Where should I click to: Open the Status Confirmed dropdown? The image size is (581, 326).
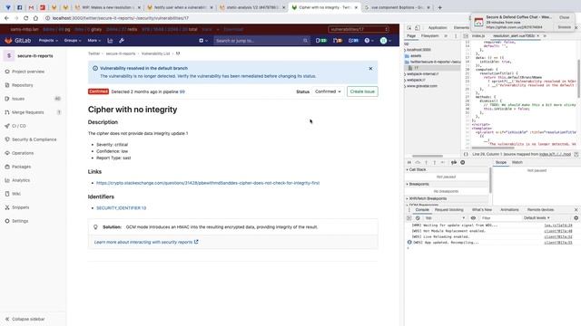(328, 91)
